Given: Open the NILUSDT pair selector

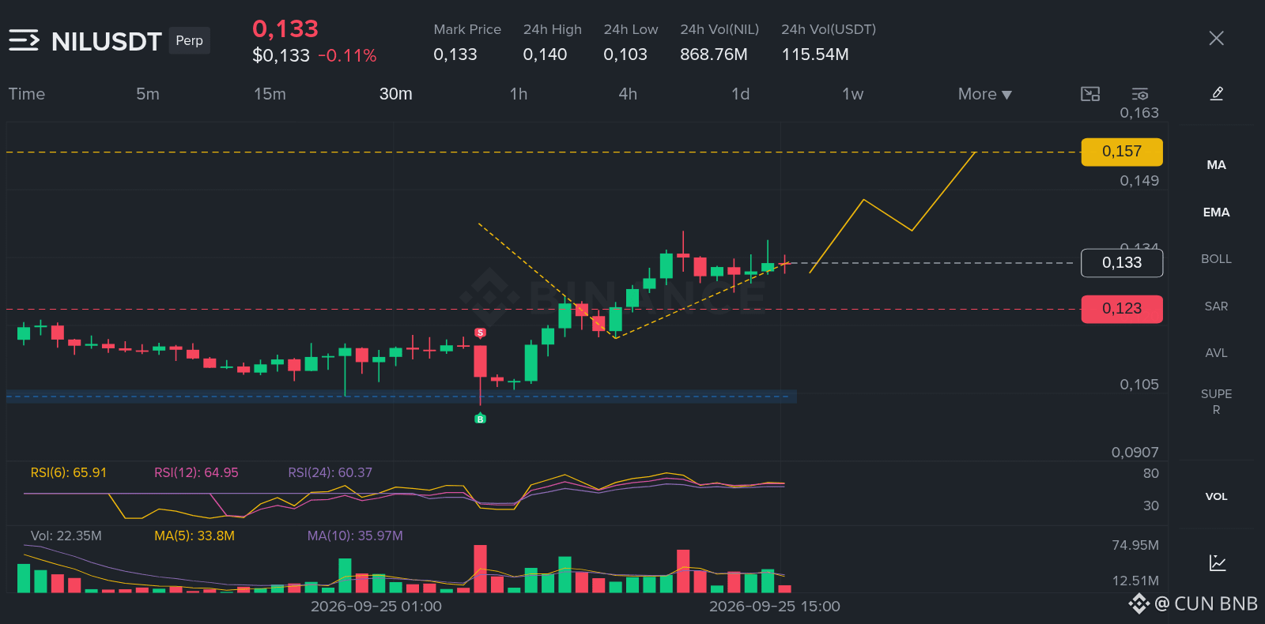Looking at the screenshot, I should click(107, 41).
